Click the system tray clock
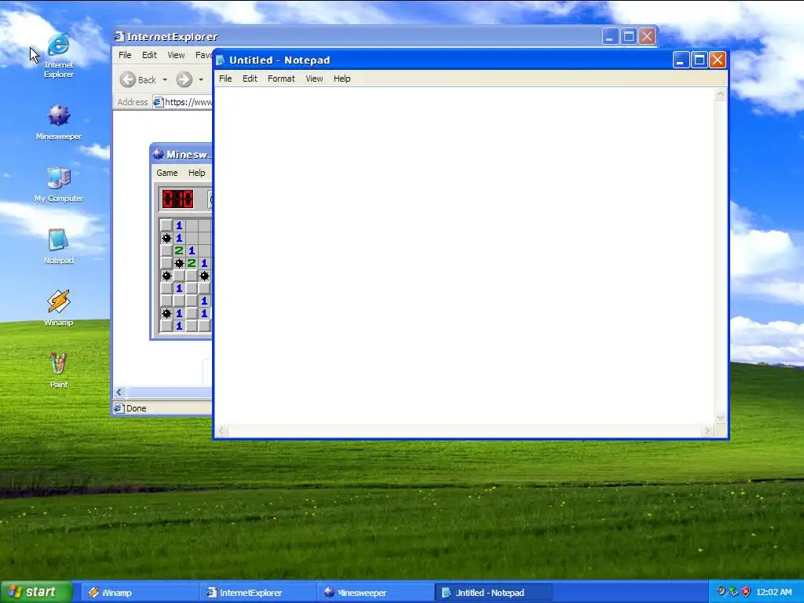 point(773,592)
